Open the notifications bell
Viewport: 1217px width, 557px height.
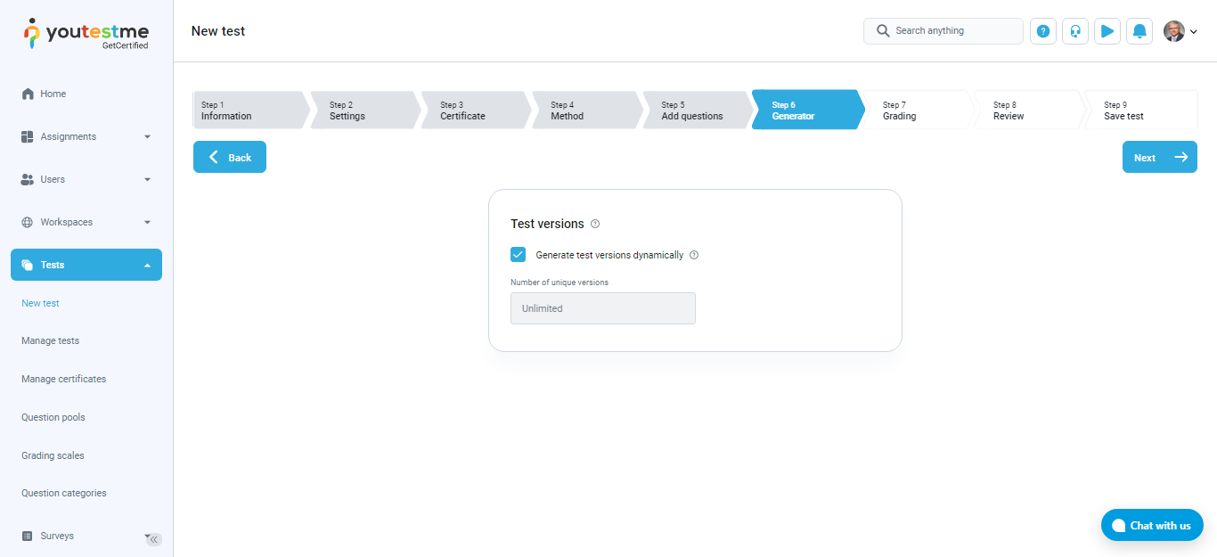coord(1139,31)
